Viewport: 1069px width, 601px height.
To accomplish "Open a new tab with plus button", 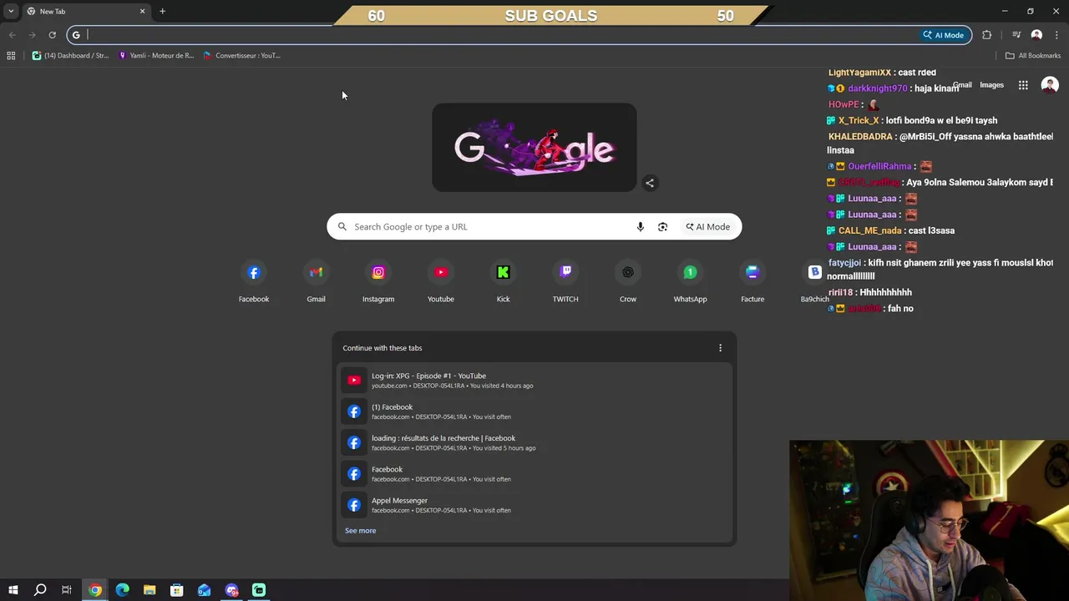I will 162,12.
